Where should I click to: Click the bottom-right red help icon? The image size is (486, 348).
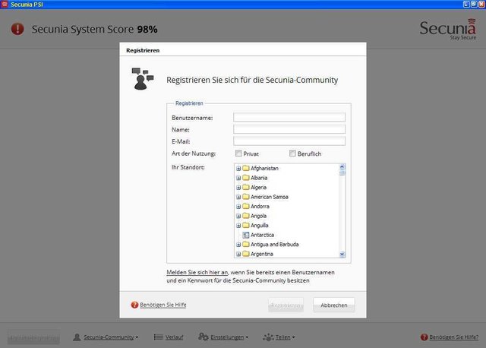[x=424, y=337]
